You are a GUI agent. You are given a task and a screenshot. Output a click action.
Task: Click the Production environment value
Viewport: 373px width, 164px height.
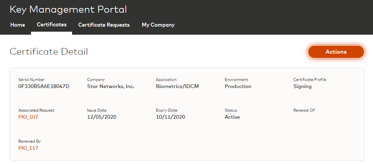coord(238,86)
